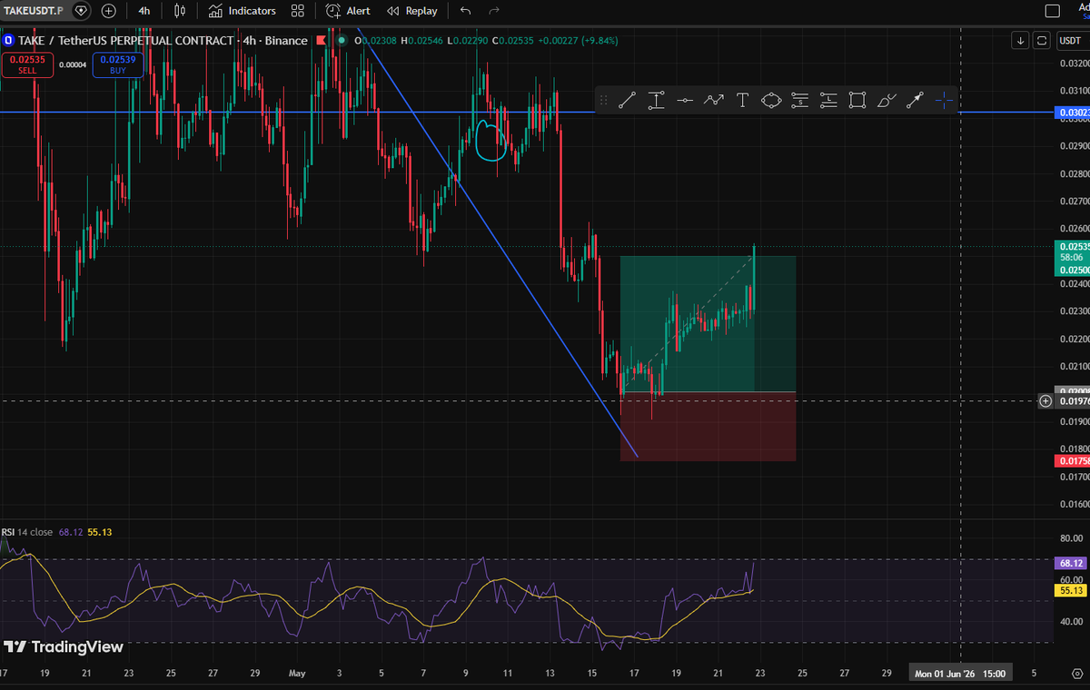
Task: Click the red stop price label 0.01758
Action: [1072, 461]
